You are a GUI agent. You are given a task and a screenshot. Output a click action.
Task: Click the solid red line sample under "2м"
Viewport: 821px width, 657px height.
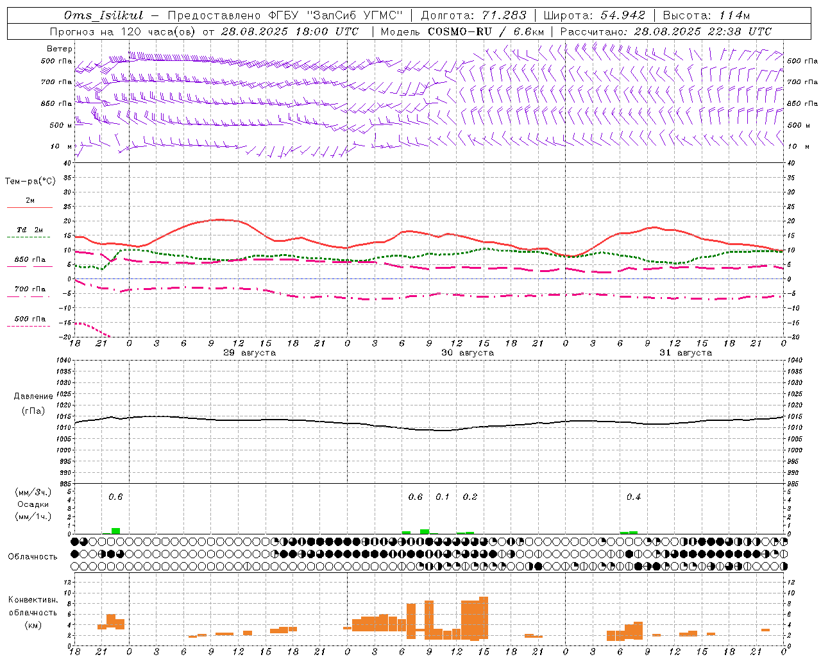click(30, 208)
